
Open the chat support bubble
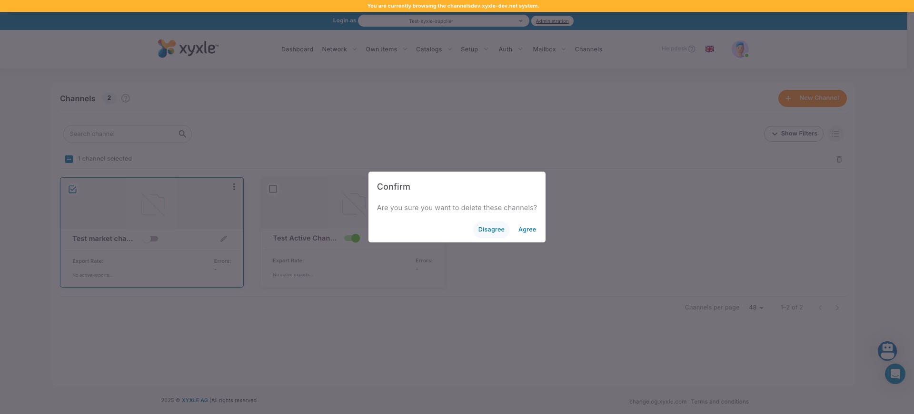coord(895,374)
